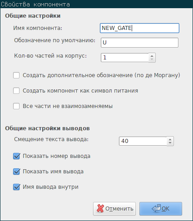Increment Смещение текста вывода using up arrow
This screenshot has width=193, height=221.
point(170,139)
